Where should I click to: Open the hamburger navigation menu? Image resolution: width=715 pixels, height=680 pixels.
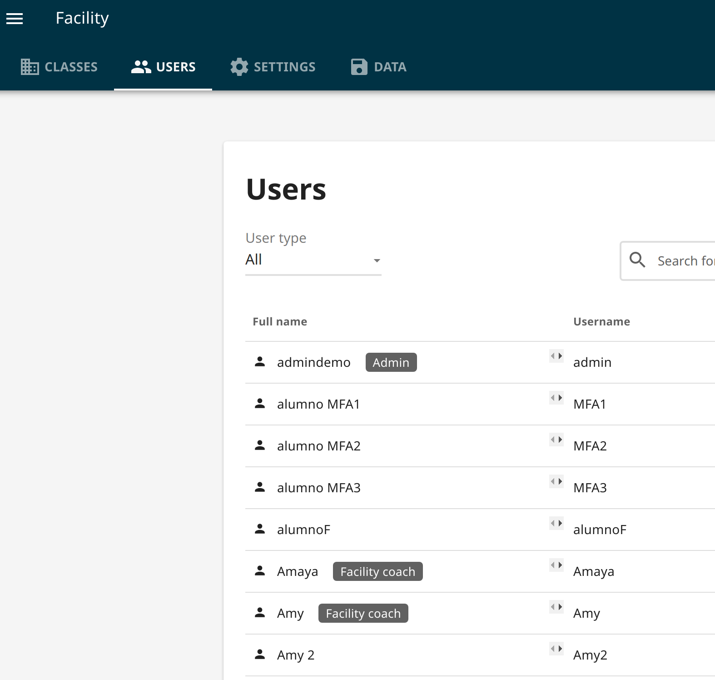click(15, 19)
